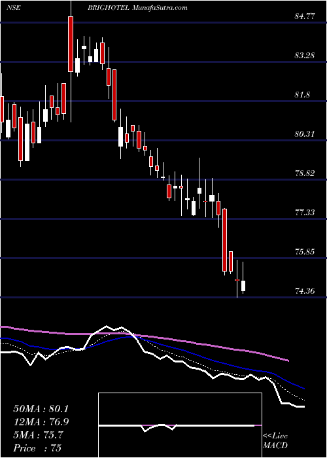The width and height of the screenshot is (327, 458).
Task: Click the BRIGHOTEL MunafaSutra.com title
Action: [137, 8]
